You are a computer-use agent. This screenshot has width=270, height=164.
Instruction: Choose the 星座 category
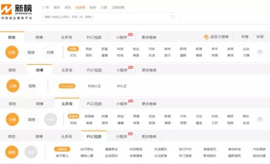[199, 123]
